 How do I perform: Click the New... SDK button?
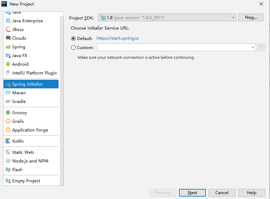tap(251, 17)
